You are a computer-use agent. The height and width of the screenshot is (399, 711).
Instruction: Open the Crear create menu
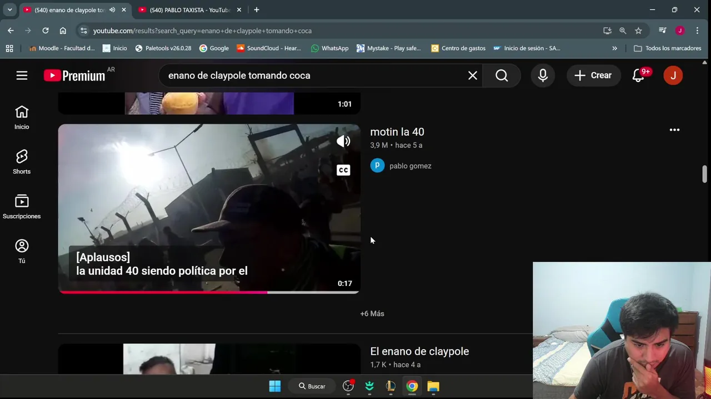(593, 75)
